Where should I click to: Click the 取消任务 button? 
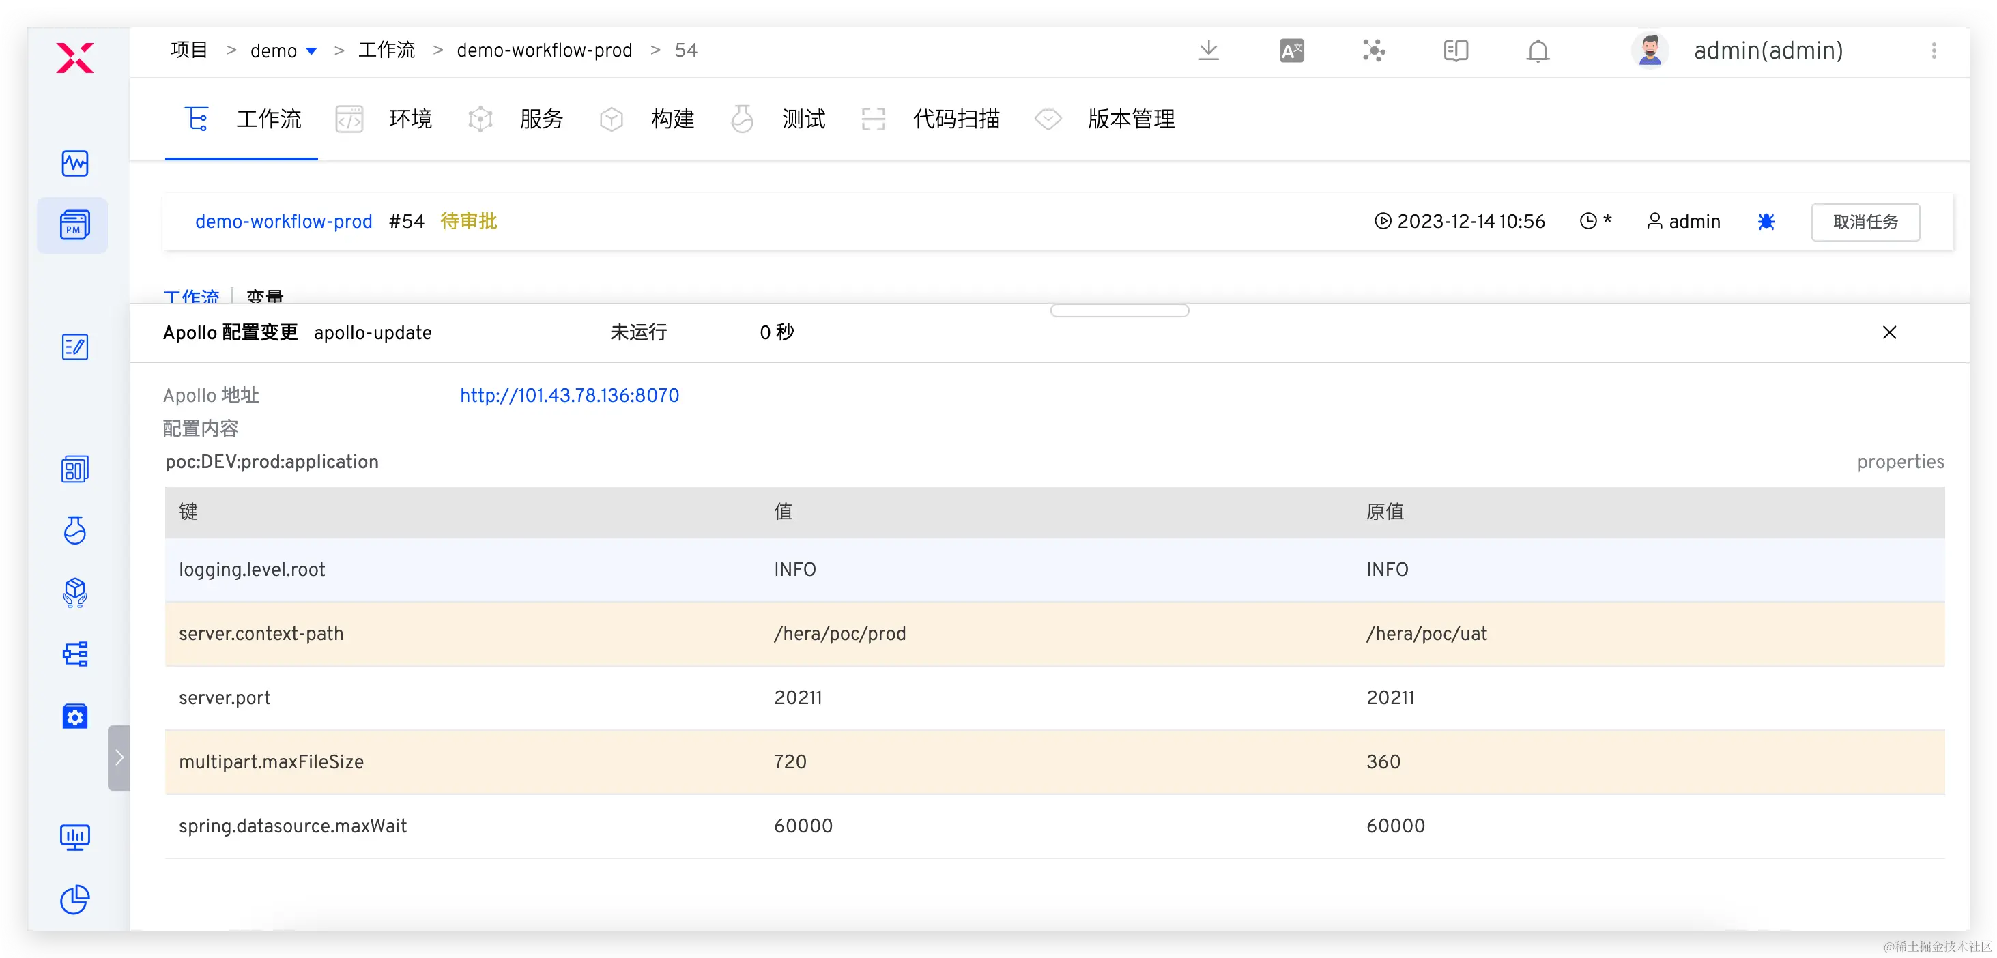pyautogui.click(x=1865, y=222)
